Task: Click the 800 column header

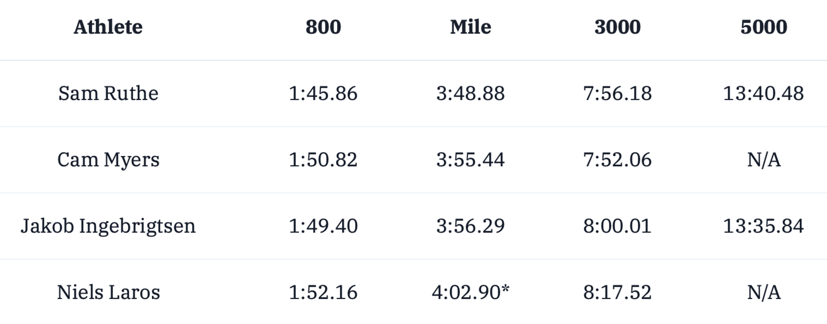Action: 323,27
